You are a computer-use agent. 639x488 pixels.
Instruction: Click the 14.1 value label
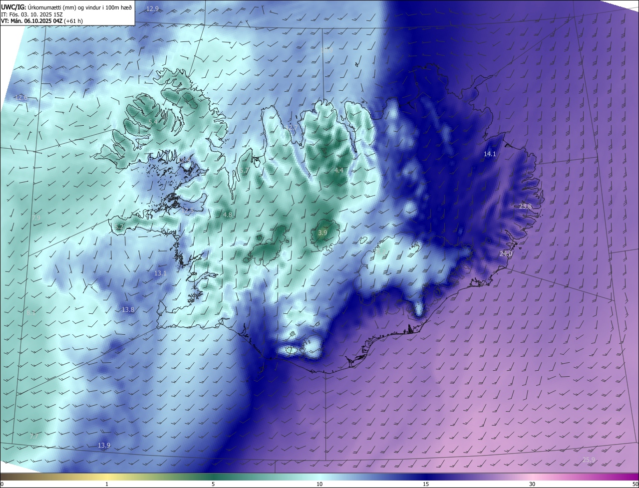coord(490,154)
